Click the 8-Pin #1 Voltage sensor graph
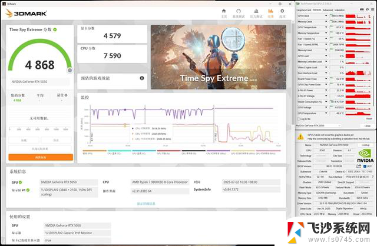Image resolution: width=377 pixels, height=246 pixels. coord(358,96)
